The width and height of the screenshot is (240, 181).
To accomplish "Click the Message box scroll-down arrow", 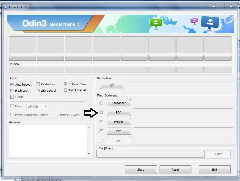I will (89, 154).
